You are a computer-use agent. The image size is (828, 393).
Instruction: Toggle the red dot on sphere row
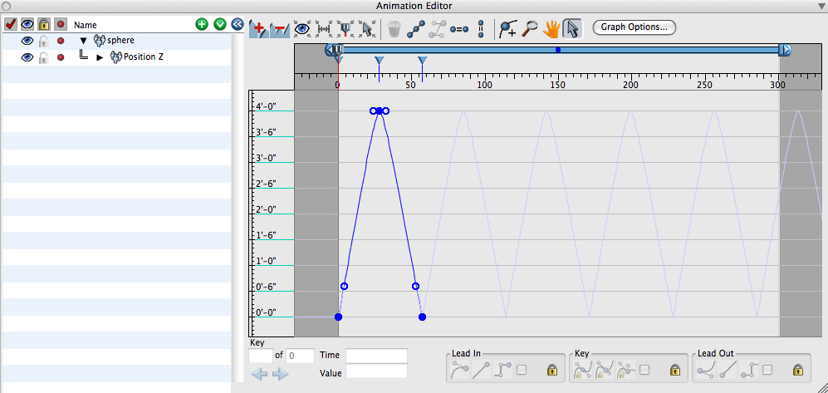[60, 41]
